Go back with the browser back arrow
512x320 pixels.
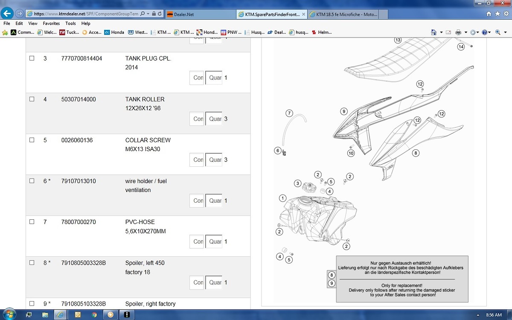click(7, 13)
